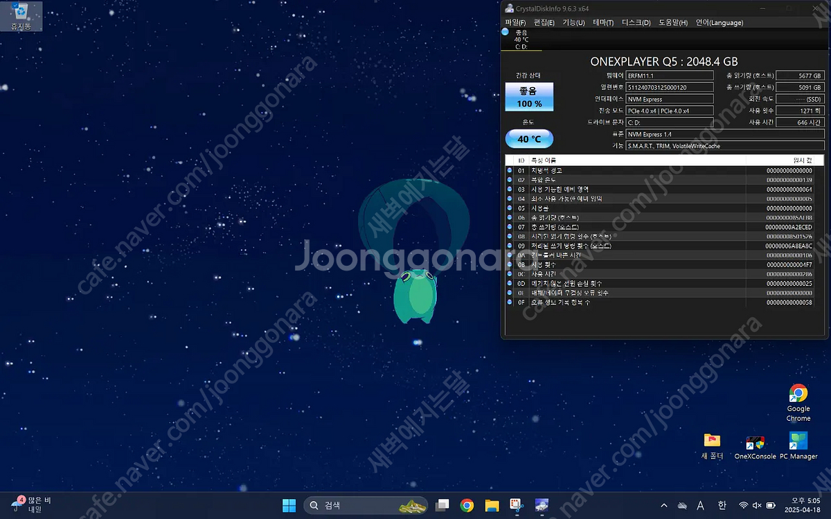Click total host writes value 5091 GB
Screen dimensions: 831x519
[800, 87]
